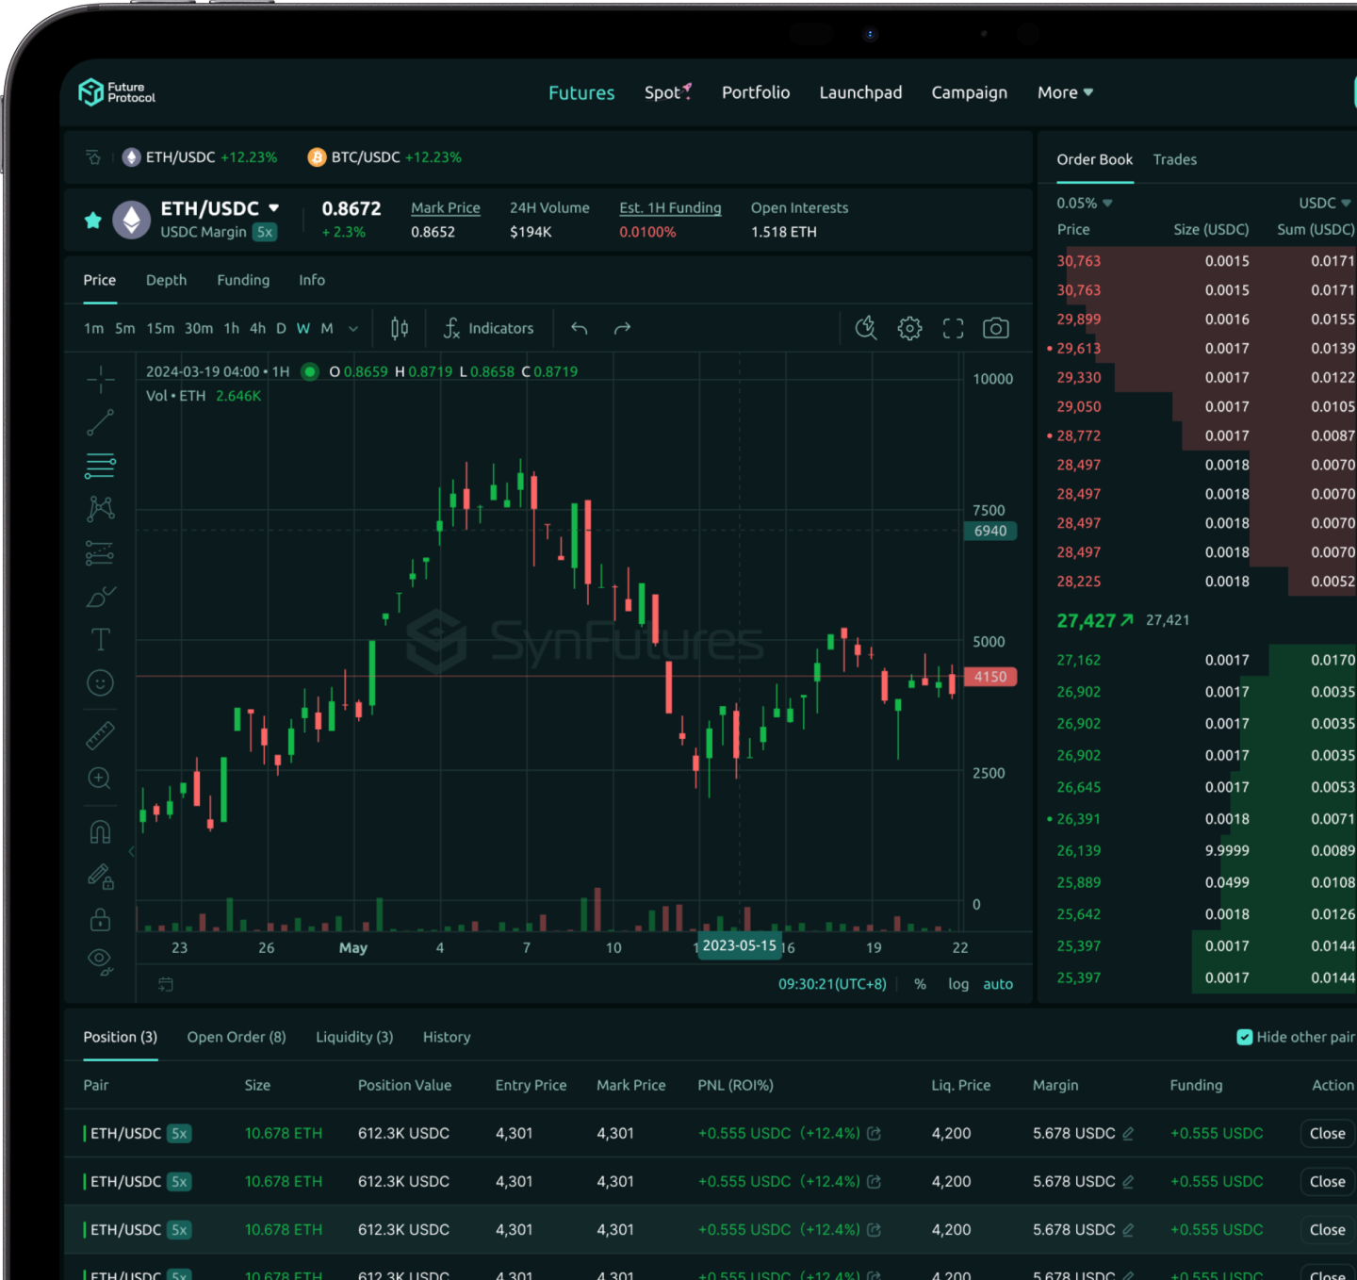This screenshot has width=1357, height=1280.
Task: Open the Launchpad nav item
Action: click(x=860, y=92)
